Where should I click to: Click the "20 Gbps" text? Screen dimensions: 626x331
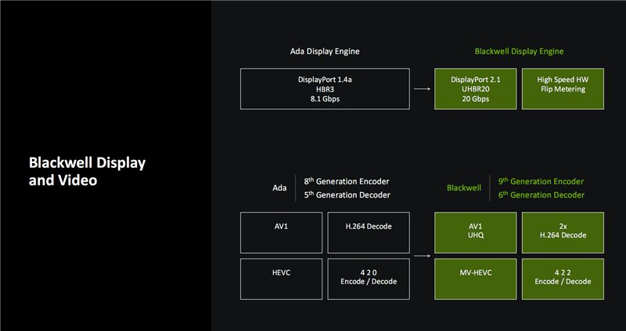coord(476,99)
